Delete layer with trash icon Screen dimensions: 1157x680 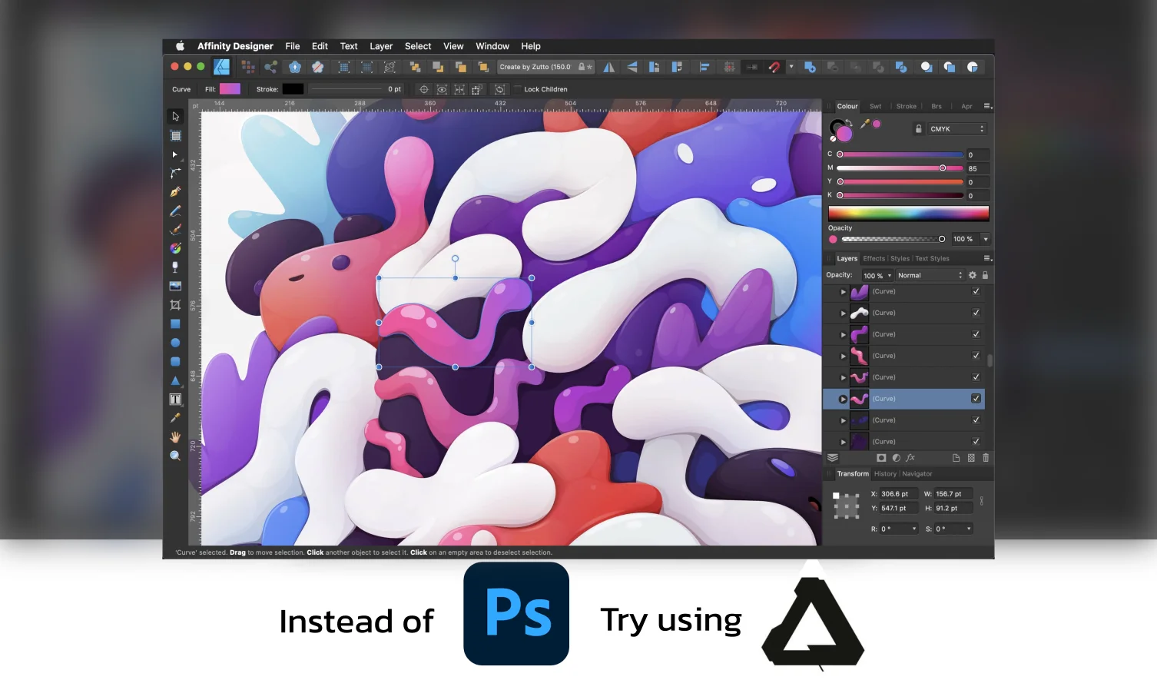(986, 458)
